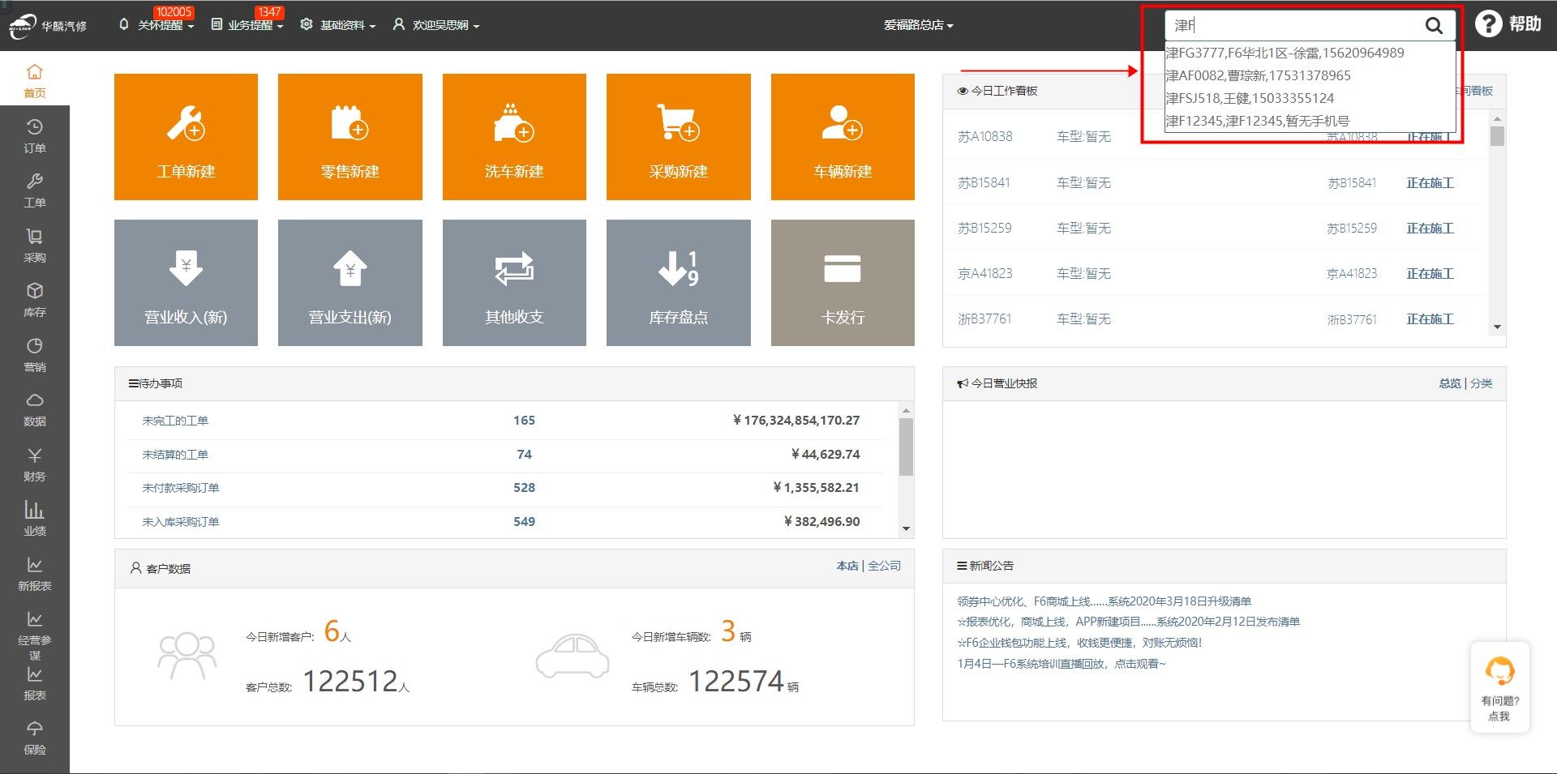This screenshot has width=1557, height=774.
Task: Click 分类 in 今日营业快报
Action: (x=1482, y=383)
